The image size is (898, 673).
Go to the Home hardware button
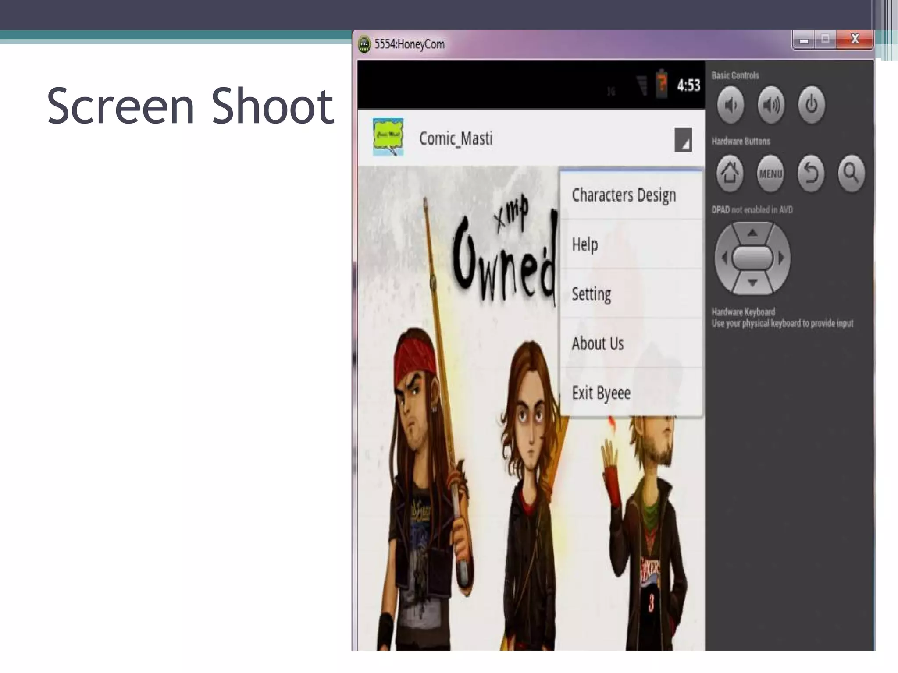pyautogui.click(x=730, y=174)
